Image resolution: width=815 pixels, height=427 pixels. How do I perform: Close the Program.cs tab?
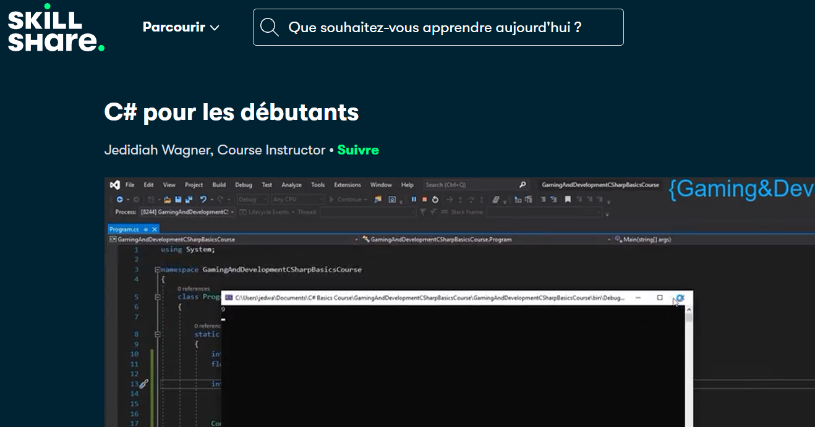click(155, 229)
